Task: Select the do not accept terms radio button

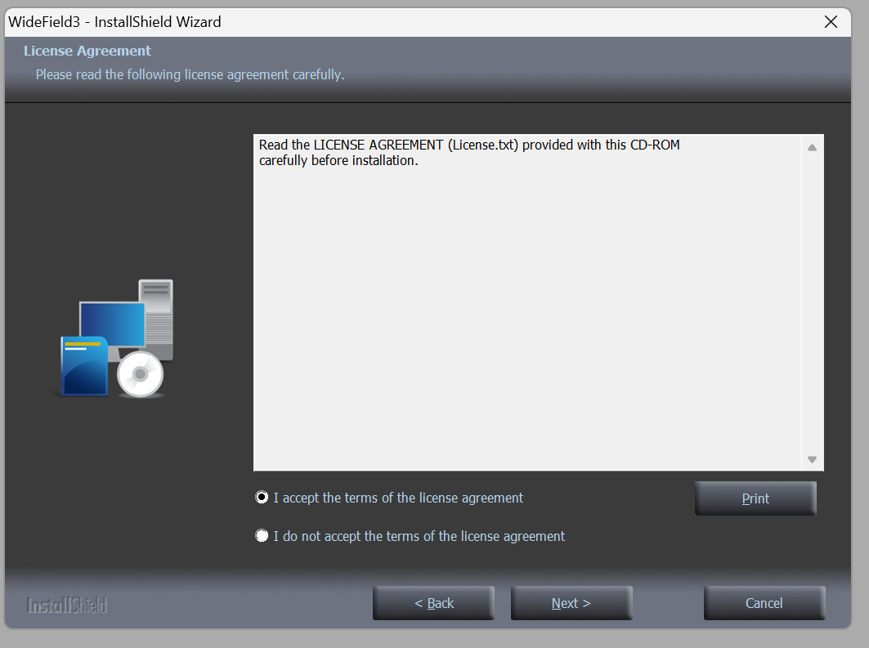Action: [262, 535]
